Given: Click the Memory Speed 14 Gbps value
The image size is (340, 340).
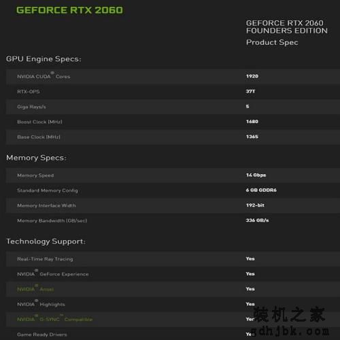Looking at the screenshot, I should [x=256, y=175].
